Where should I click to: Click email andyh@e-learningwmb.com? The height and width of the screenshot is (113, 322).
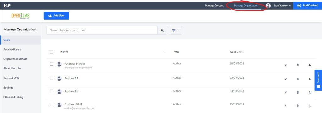click(78, 68)
